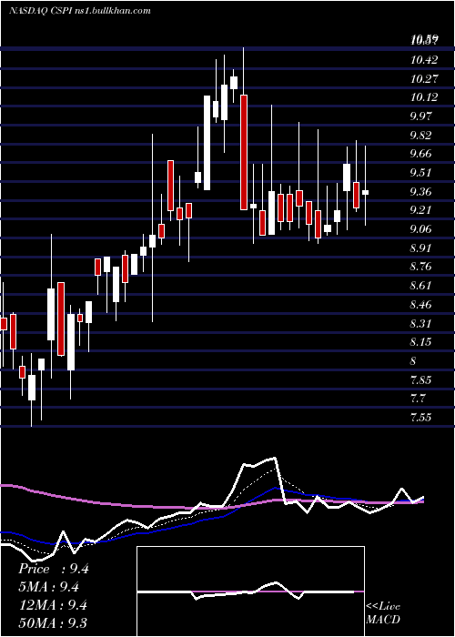Click the MACD inset chart box
Viewport: 455px width, 637px height.
click(x=250, y=591)
